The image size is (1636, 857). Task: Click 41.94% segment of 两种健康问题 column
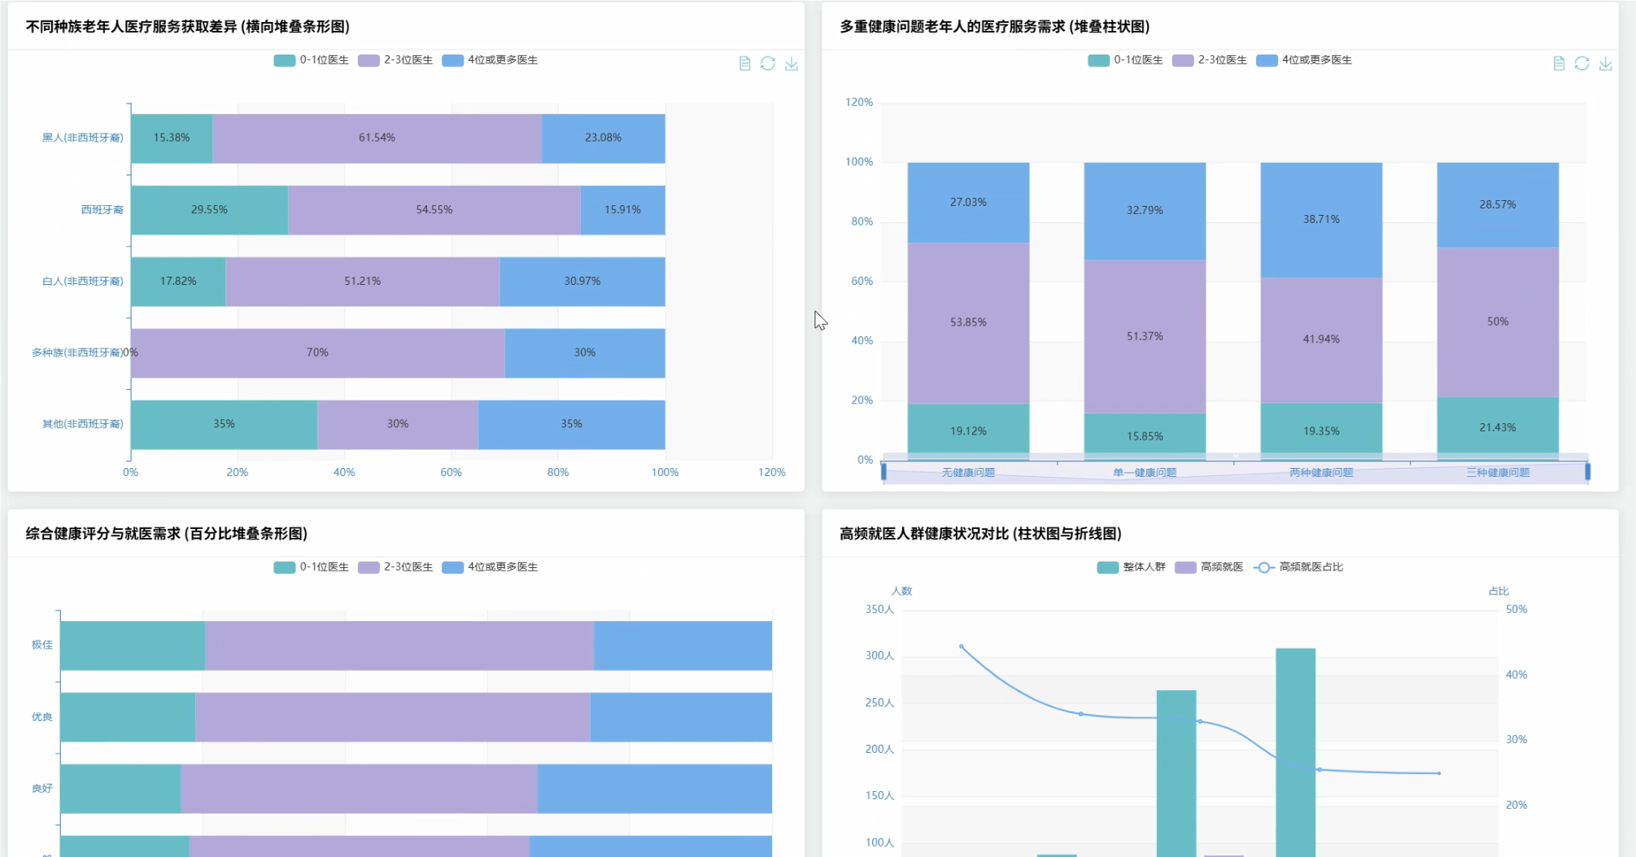[x=1321, y=340]
